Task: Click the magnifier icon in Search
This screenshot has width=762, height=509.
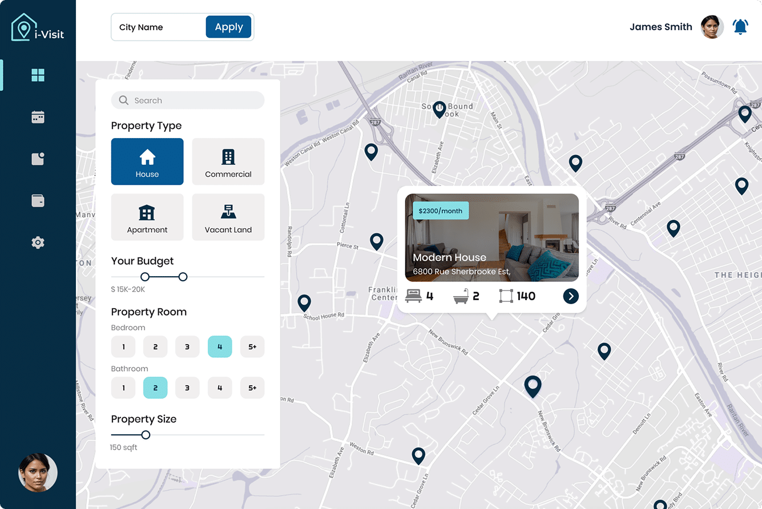Action: coord(123,100)
